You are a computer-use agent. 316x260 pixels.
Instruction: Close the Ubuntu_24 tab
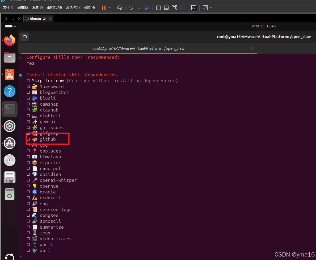pyautogui.click(x=50, y=19)
